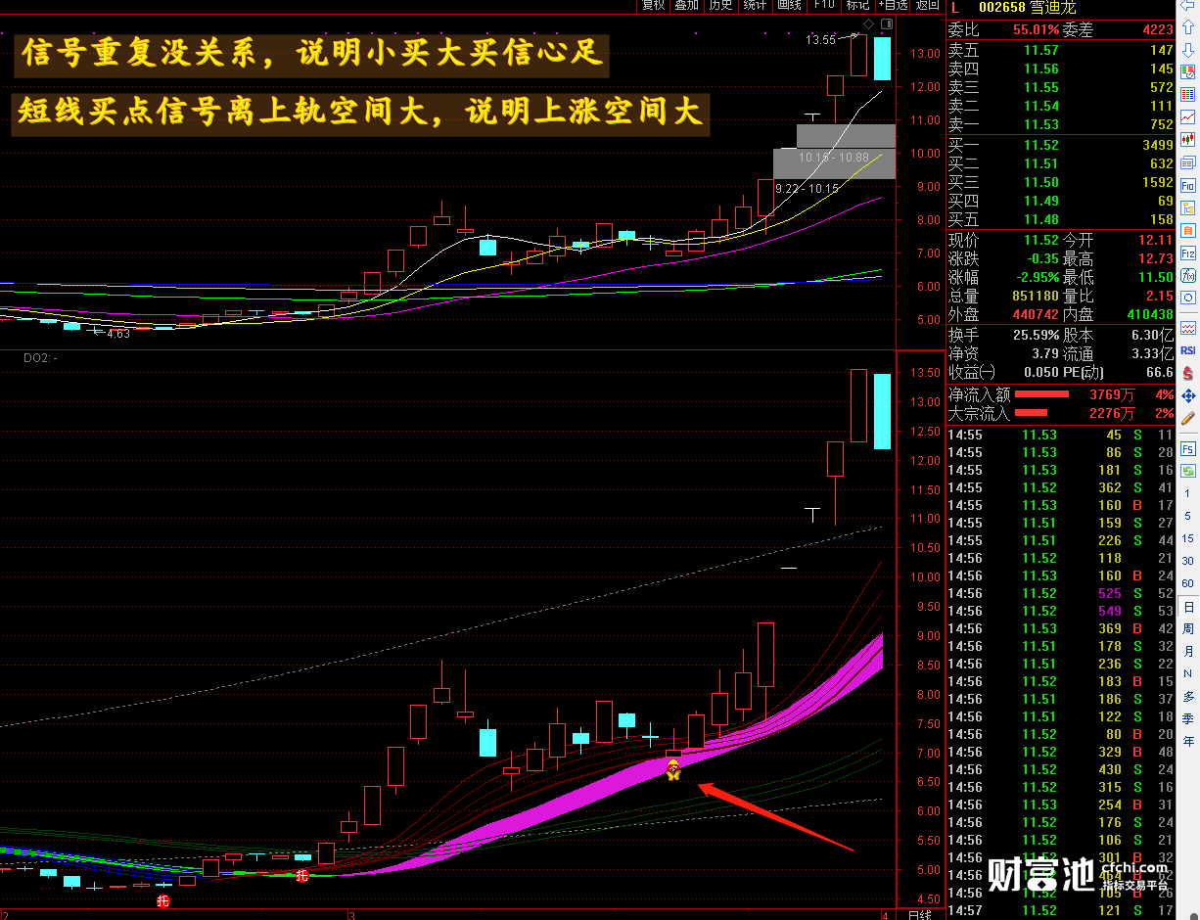The image size is (1200, 920).
Task: Click the L marker beside stock code
Action: [x=955, y=8]
